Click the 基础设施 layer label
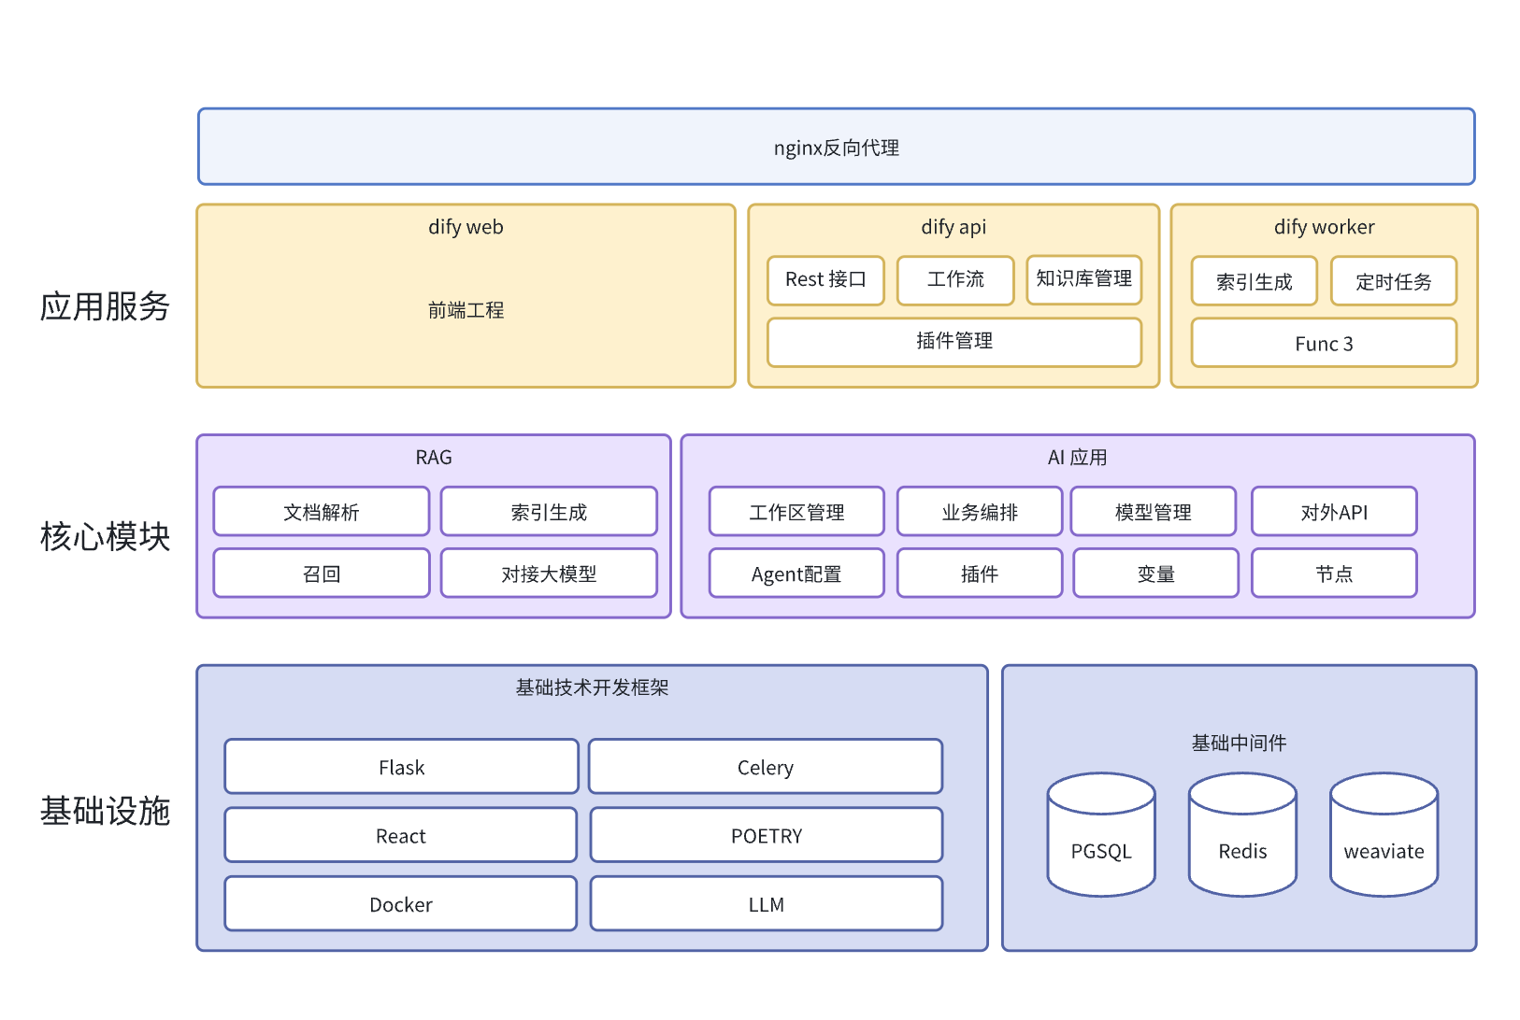Screen dimensions: 1520x1020 tap(105, 811)
